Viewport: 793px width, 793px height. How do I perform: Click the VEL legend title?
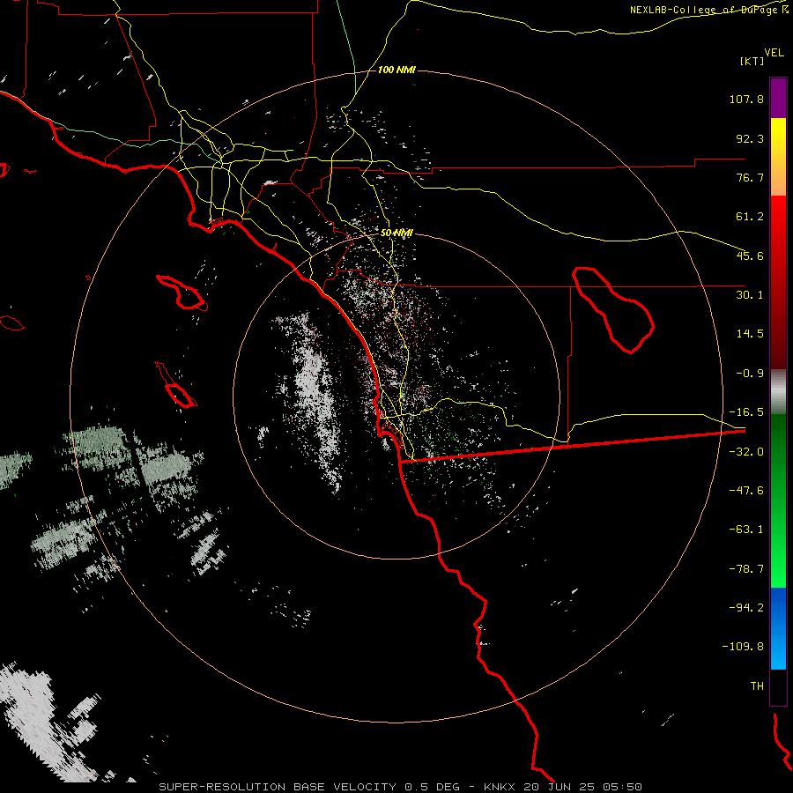point(774,53)
